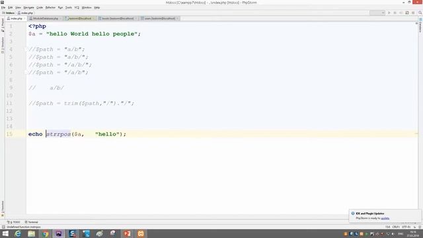Click the project structure toolbar icon

click(x=407, y=13)
